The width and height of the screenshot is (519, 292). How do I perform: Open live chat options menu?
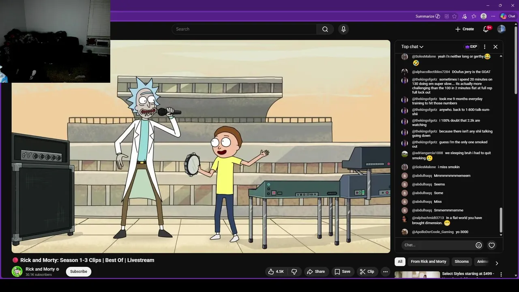(485, 47)
